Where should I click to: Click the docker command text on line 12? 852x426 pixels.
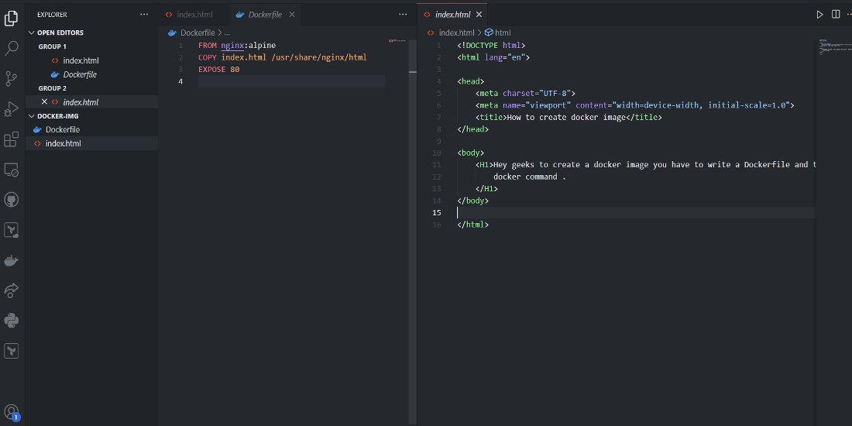[x=530, y=177]
